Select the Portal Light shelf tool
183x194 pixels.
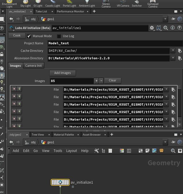coord(69,4)
